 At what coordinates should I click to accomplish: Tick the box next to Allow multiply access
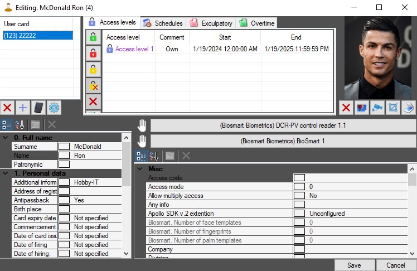(299, 196)
